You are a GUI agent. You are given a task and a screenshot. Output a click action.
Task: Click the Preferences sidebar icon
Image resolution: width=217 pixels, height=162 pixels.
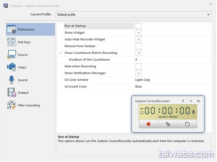point(12,29)
